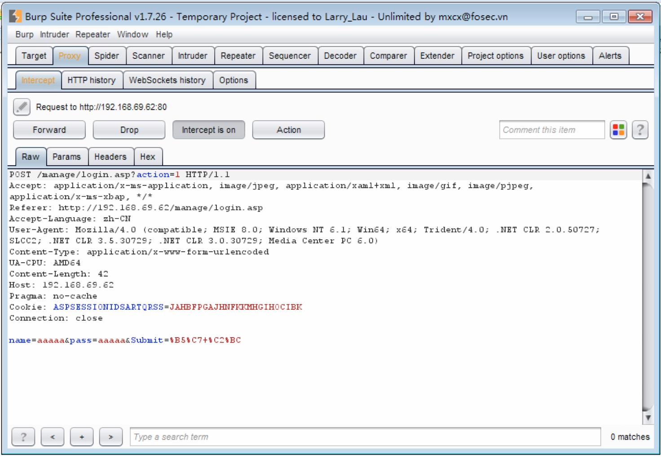Click the search help question mark button
Image resolution: width=661 pixels, height=457 pixels.
tap(23, 437)
